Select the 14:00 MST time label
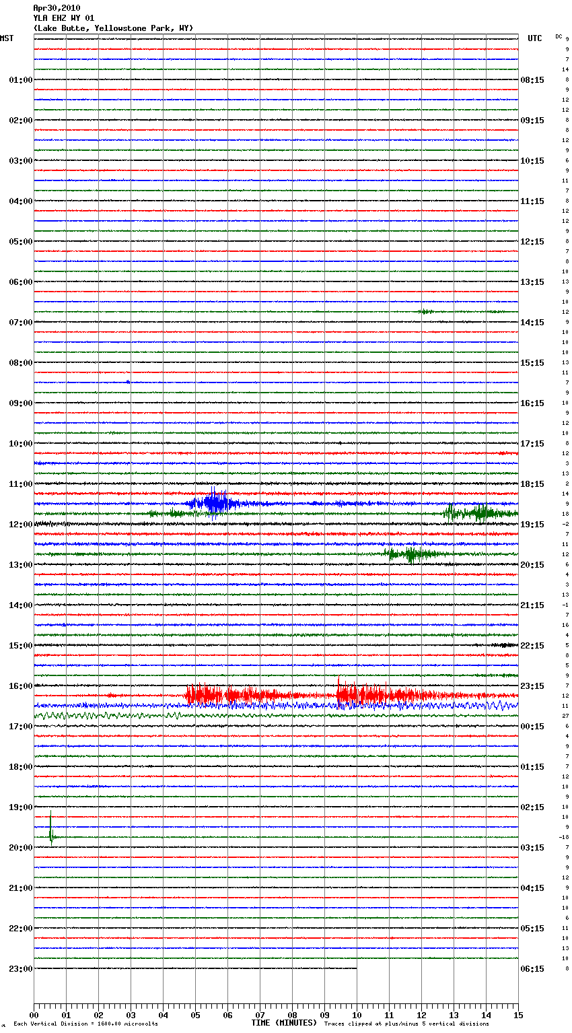The image size is (572, 1033). [x=20, y=605]
